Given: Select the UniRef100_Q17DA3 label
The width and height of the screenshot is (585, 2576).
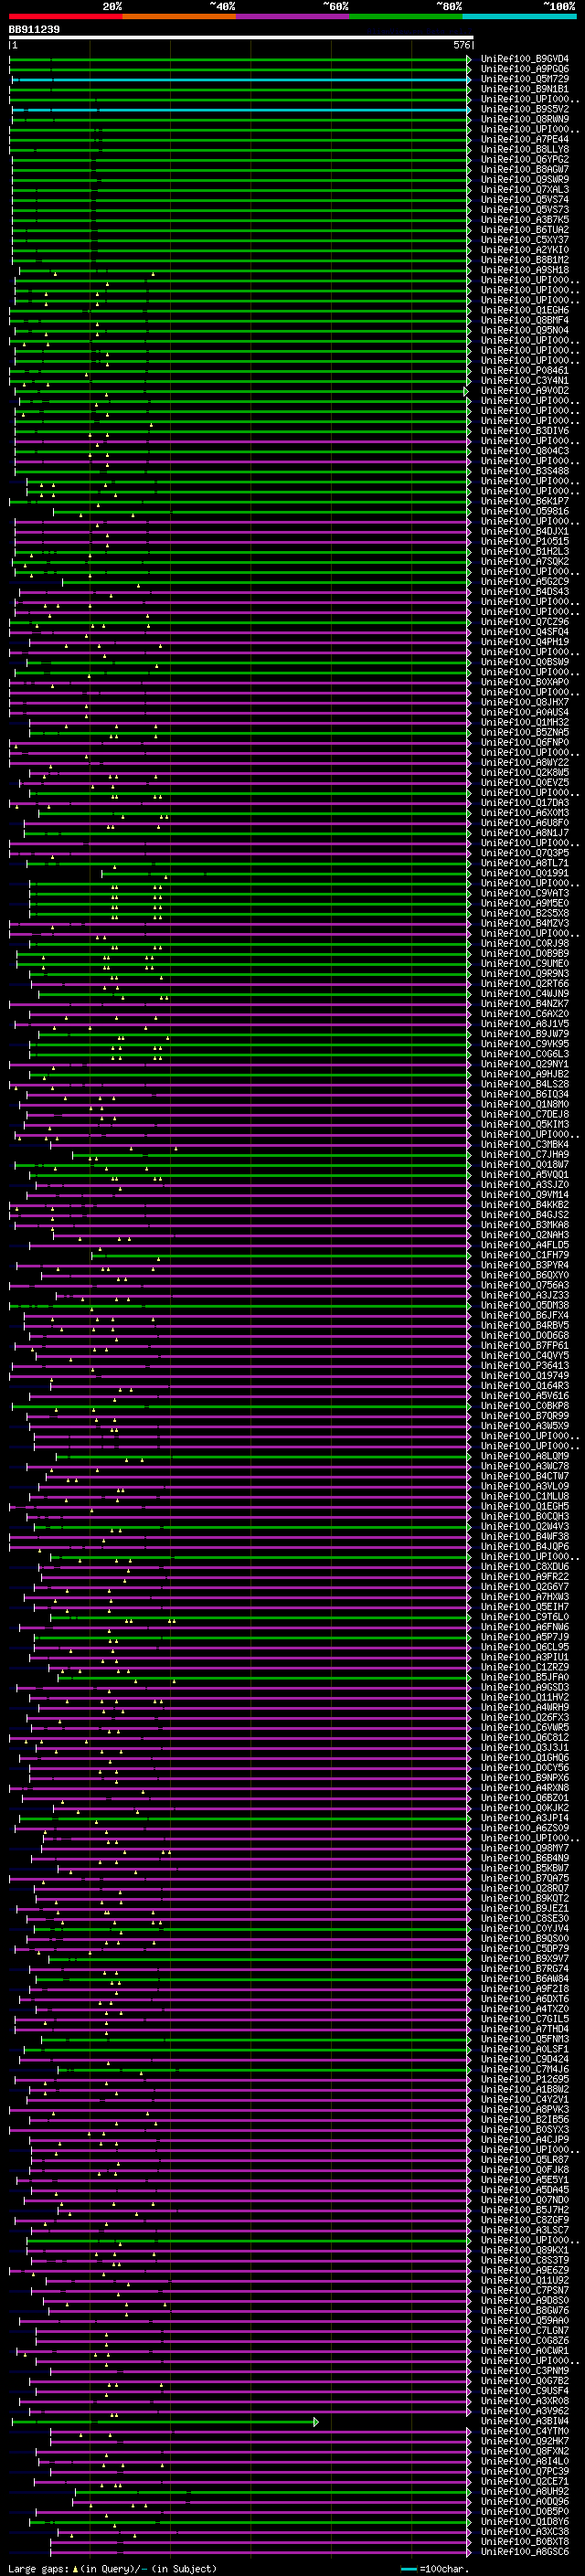Looking at the screenshot, I should [525, 803].
